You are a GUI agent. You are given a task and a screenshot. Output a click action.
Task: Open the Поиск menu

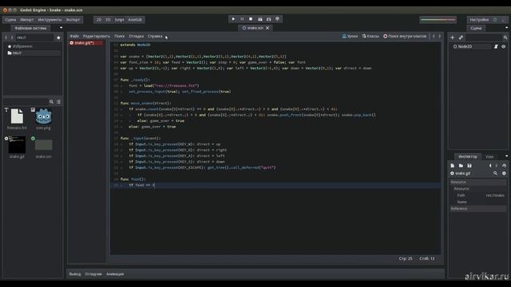click(x=120, y=36)
